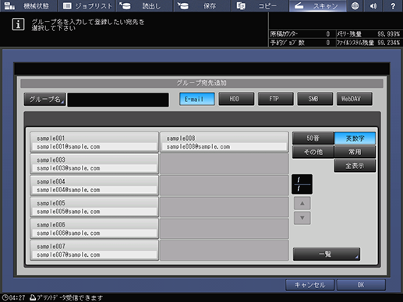Click the globe language icon
Viewport: 403px width, 302px height.
pos(355,5)
